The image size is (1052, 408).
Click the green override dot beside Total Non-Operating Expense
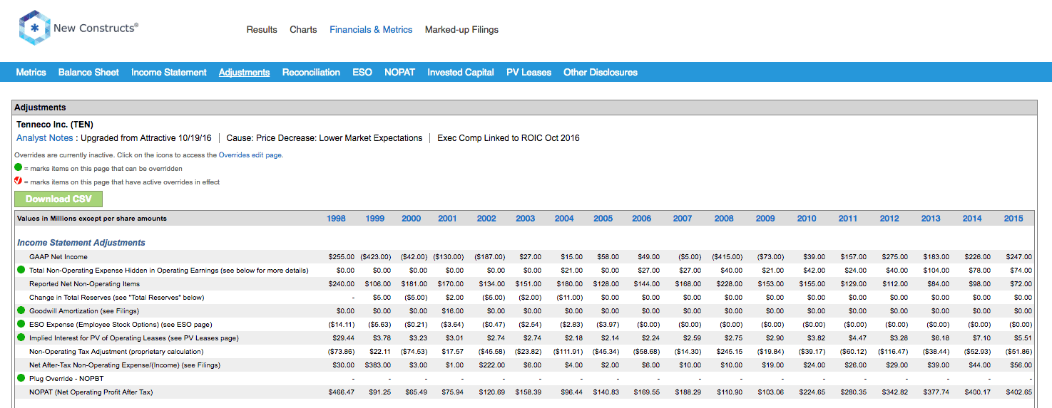point(21,271)
